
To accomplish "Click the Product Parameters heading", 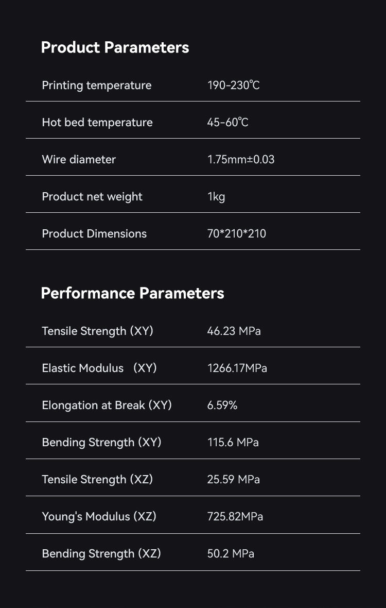I will (x=115, y=48).
